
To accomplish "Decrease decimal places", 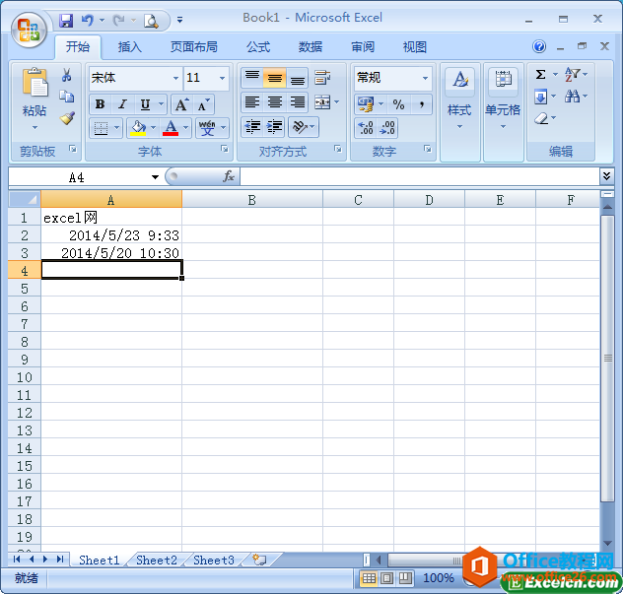I will point(387,128).
